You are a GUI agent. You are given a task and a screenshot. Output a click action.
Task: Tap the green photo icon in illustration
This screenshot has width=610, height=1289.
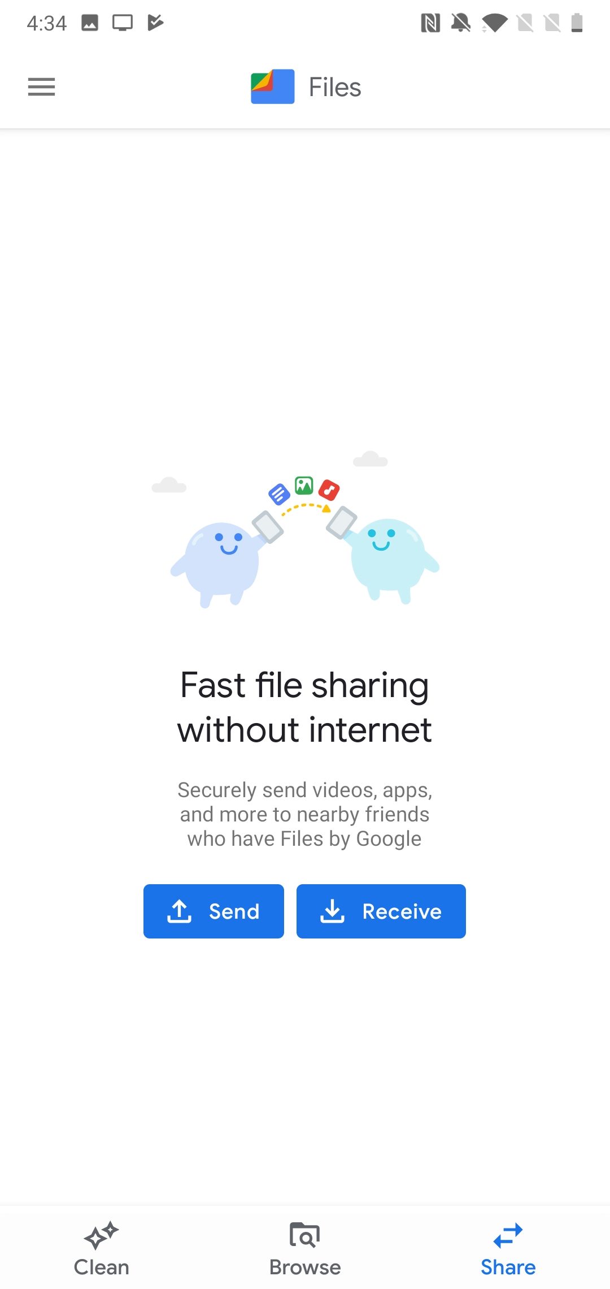(x=304, y=485)
